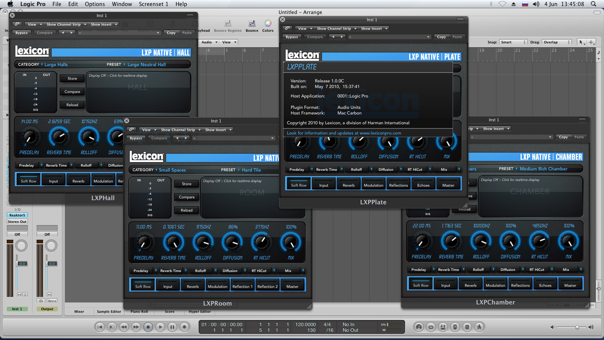The height and width of the screenshot is (340, 604).
Task: Open the Spotlight search icon
Action: pyautogui.click(x=593, y=4)
